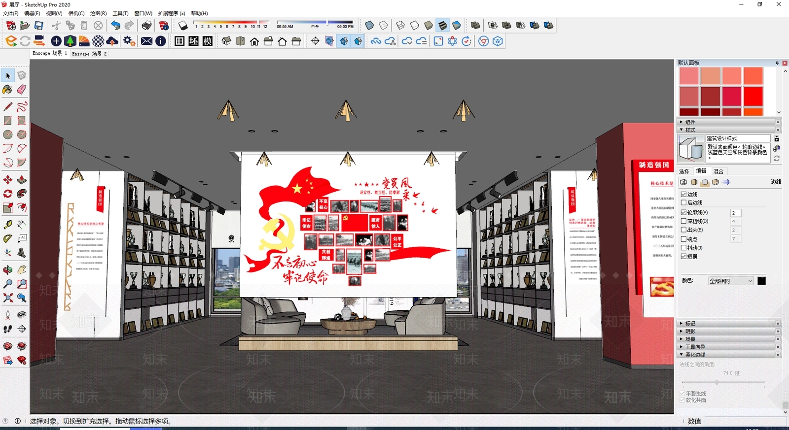Select the Push/Pull tool
This screenshot has width=789, height=430.
[22, 180]
